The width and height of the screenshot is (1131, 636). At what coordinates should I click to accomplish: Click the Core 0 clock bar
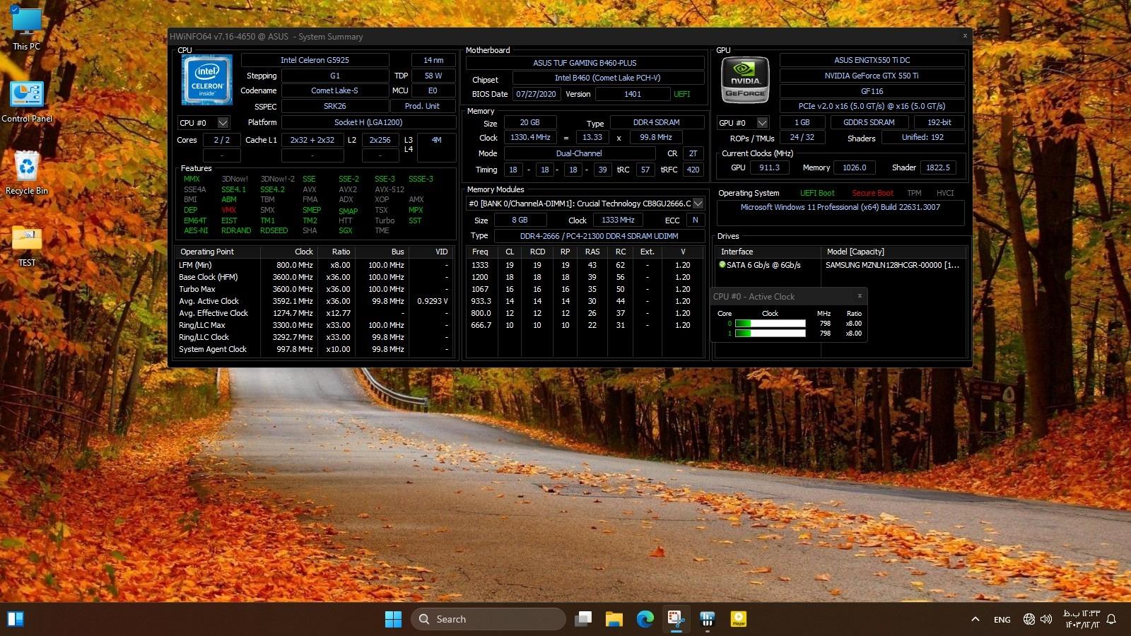click(x=770, y=324)
